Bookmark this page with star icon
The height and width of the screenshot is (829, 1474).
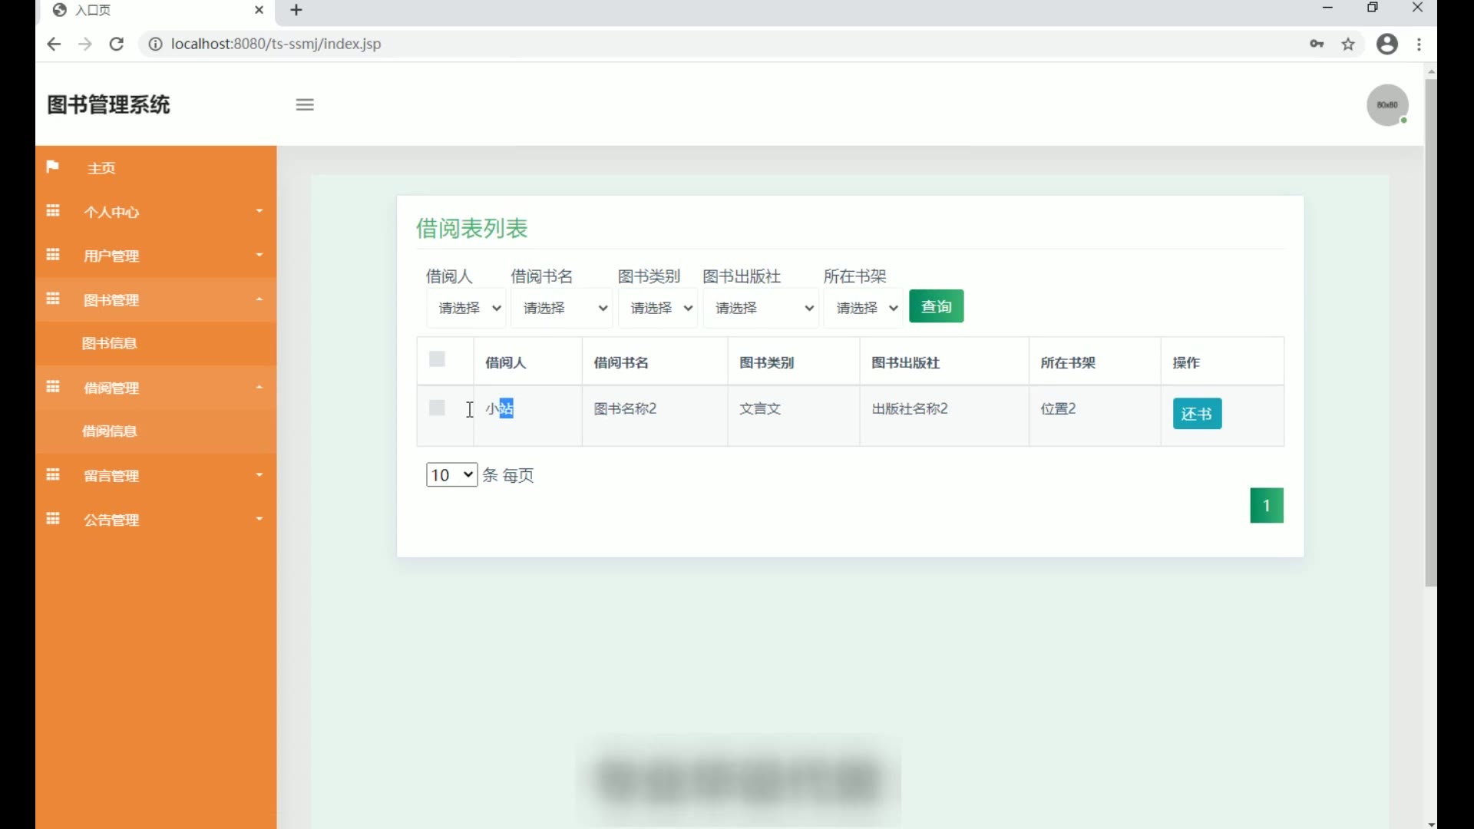[x=1348, y=44]
